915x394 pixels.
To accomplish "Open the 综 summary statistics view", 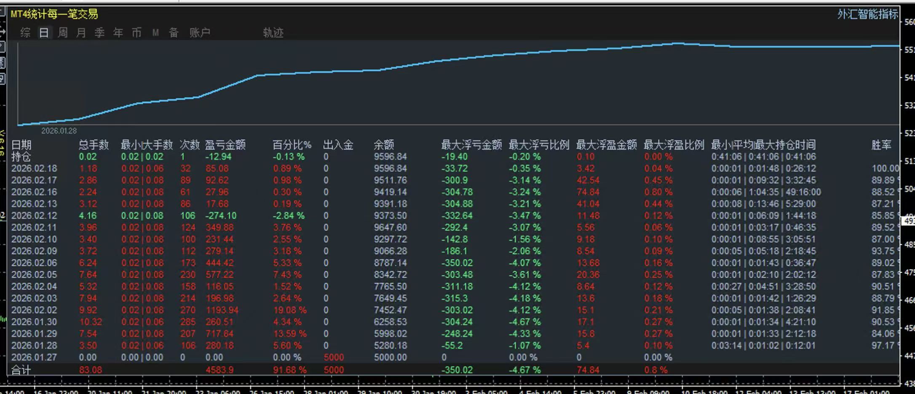I will (25, 32).
